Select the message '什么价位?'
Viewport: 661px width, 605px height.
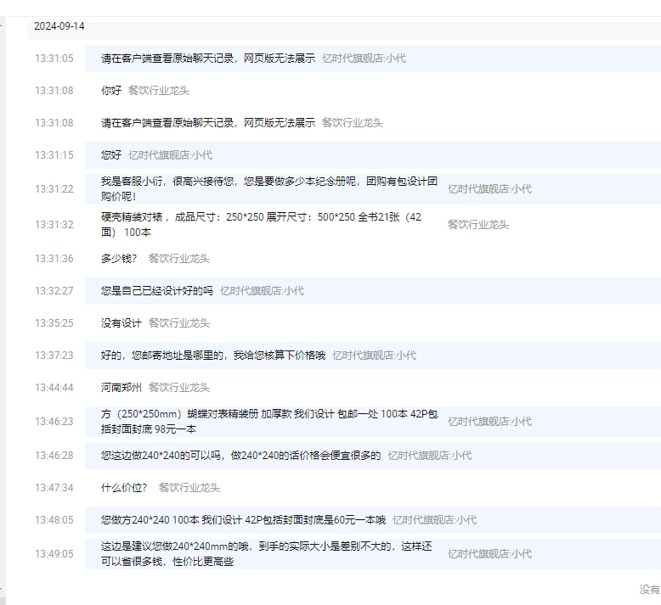(124, 488)
